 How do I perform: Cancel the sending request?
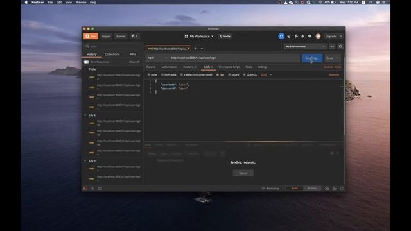point(243,173)
